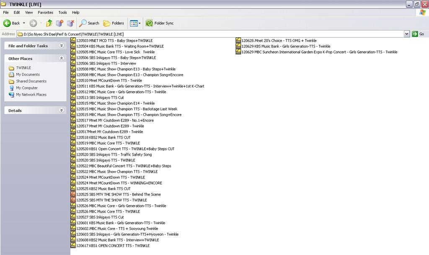Click the Forward navigation arrow

point(33,23)
